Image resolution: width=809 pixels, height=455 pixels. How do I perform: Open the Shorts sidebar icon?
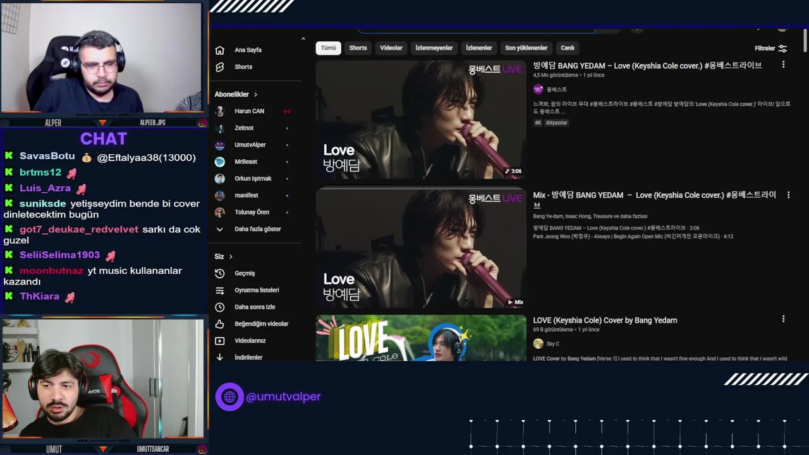[219, 67]
